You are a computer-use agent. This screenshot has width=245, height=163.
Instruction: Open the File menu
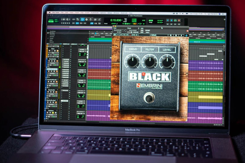tap(62, 13)
